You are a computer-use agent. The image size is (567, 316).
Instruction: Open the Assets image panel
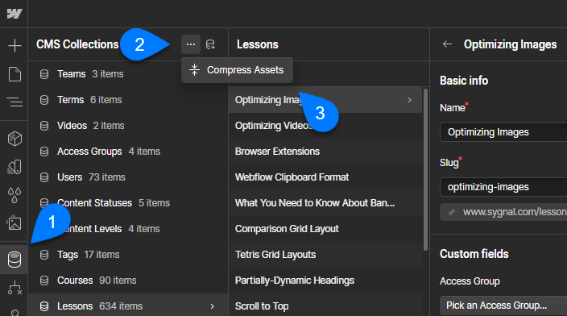tap(14, 223)
